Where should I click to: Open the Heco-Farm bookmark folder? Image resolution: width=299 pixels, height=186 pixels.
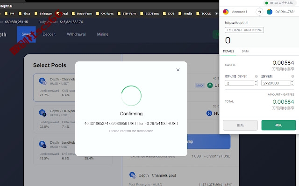click(x=82, y=13)
